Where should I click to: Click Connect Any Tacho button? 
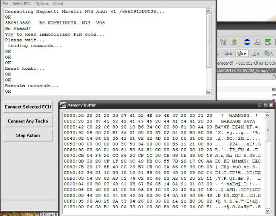coord(28,121)
